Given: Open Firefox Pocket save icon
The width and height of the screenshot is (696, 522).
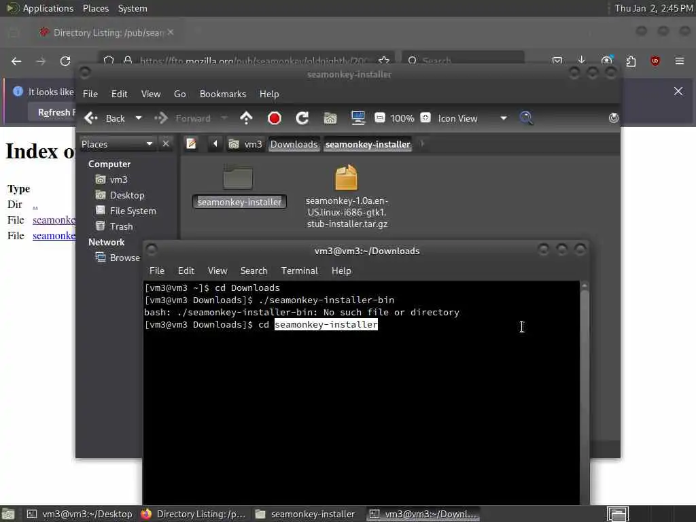Looking at the screenshot, I should (x=557, y=60).
